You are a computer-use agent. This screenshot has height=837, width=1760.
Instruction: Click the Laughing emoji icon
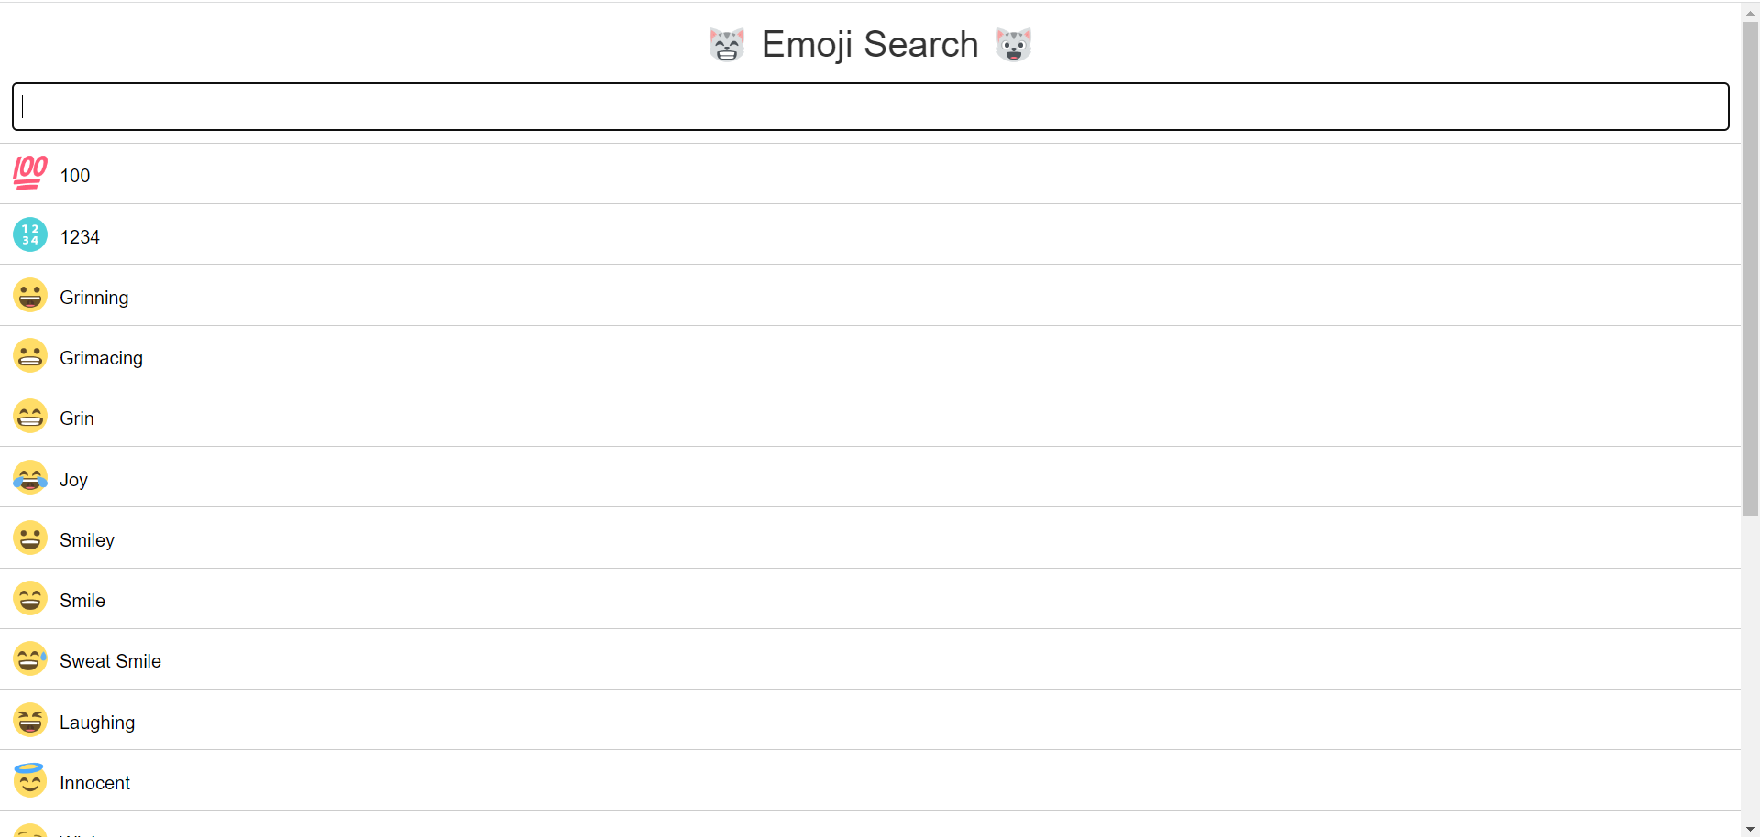[x=28, y=720]
